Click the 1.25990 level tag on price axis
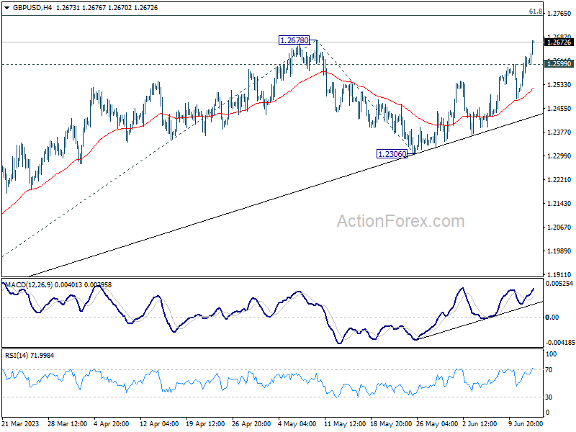 click(559, 64)
